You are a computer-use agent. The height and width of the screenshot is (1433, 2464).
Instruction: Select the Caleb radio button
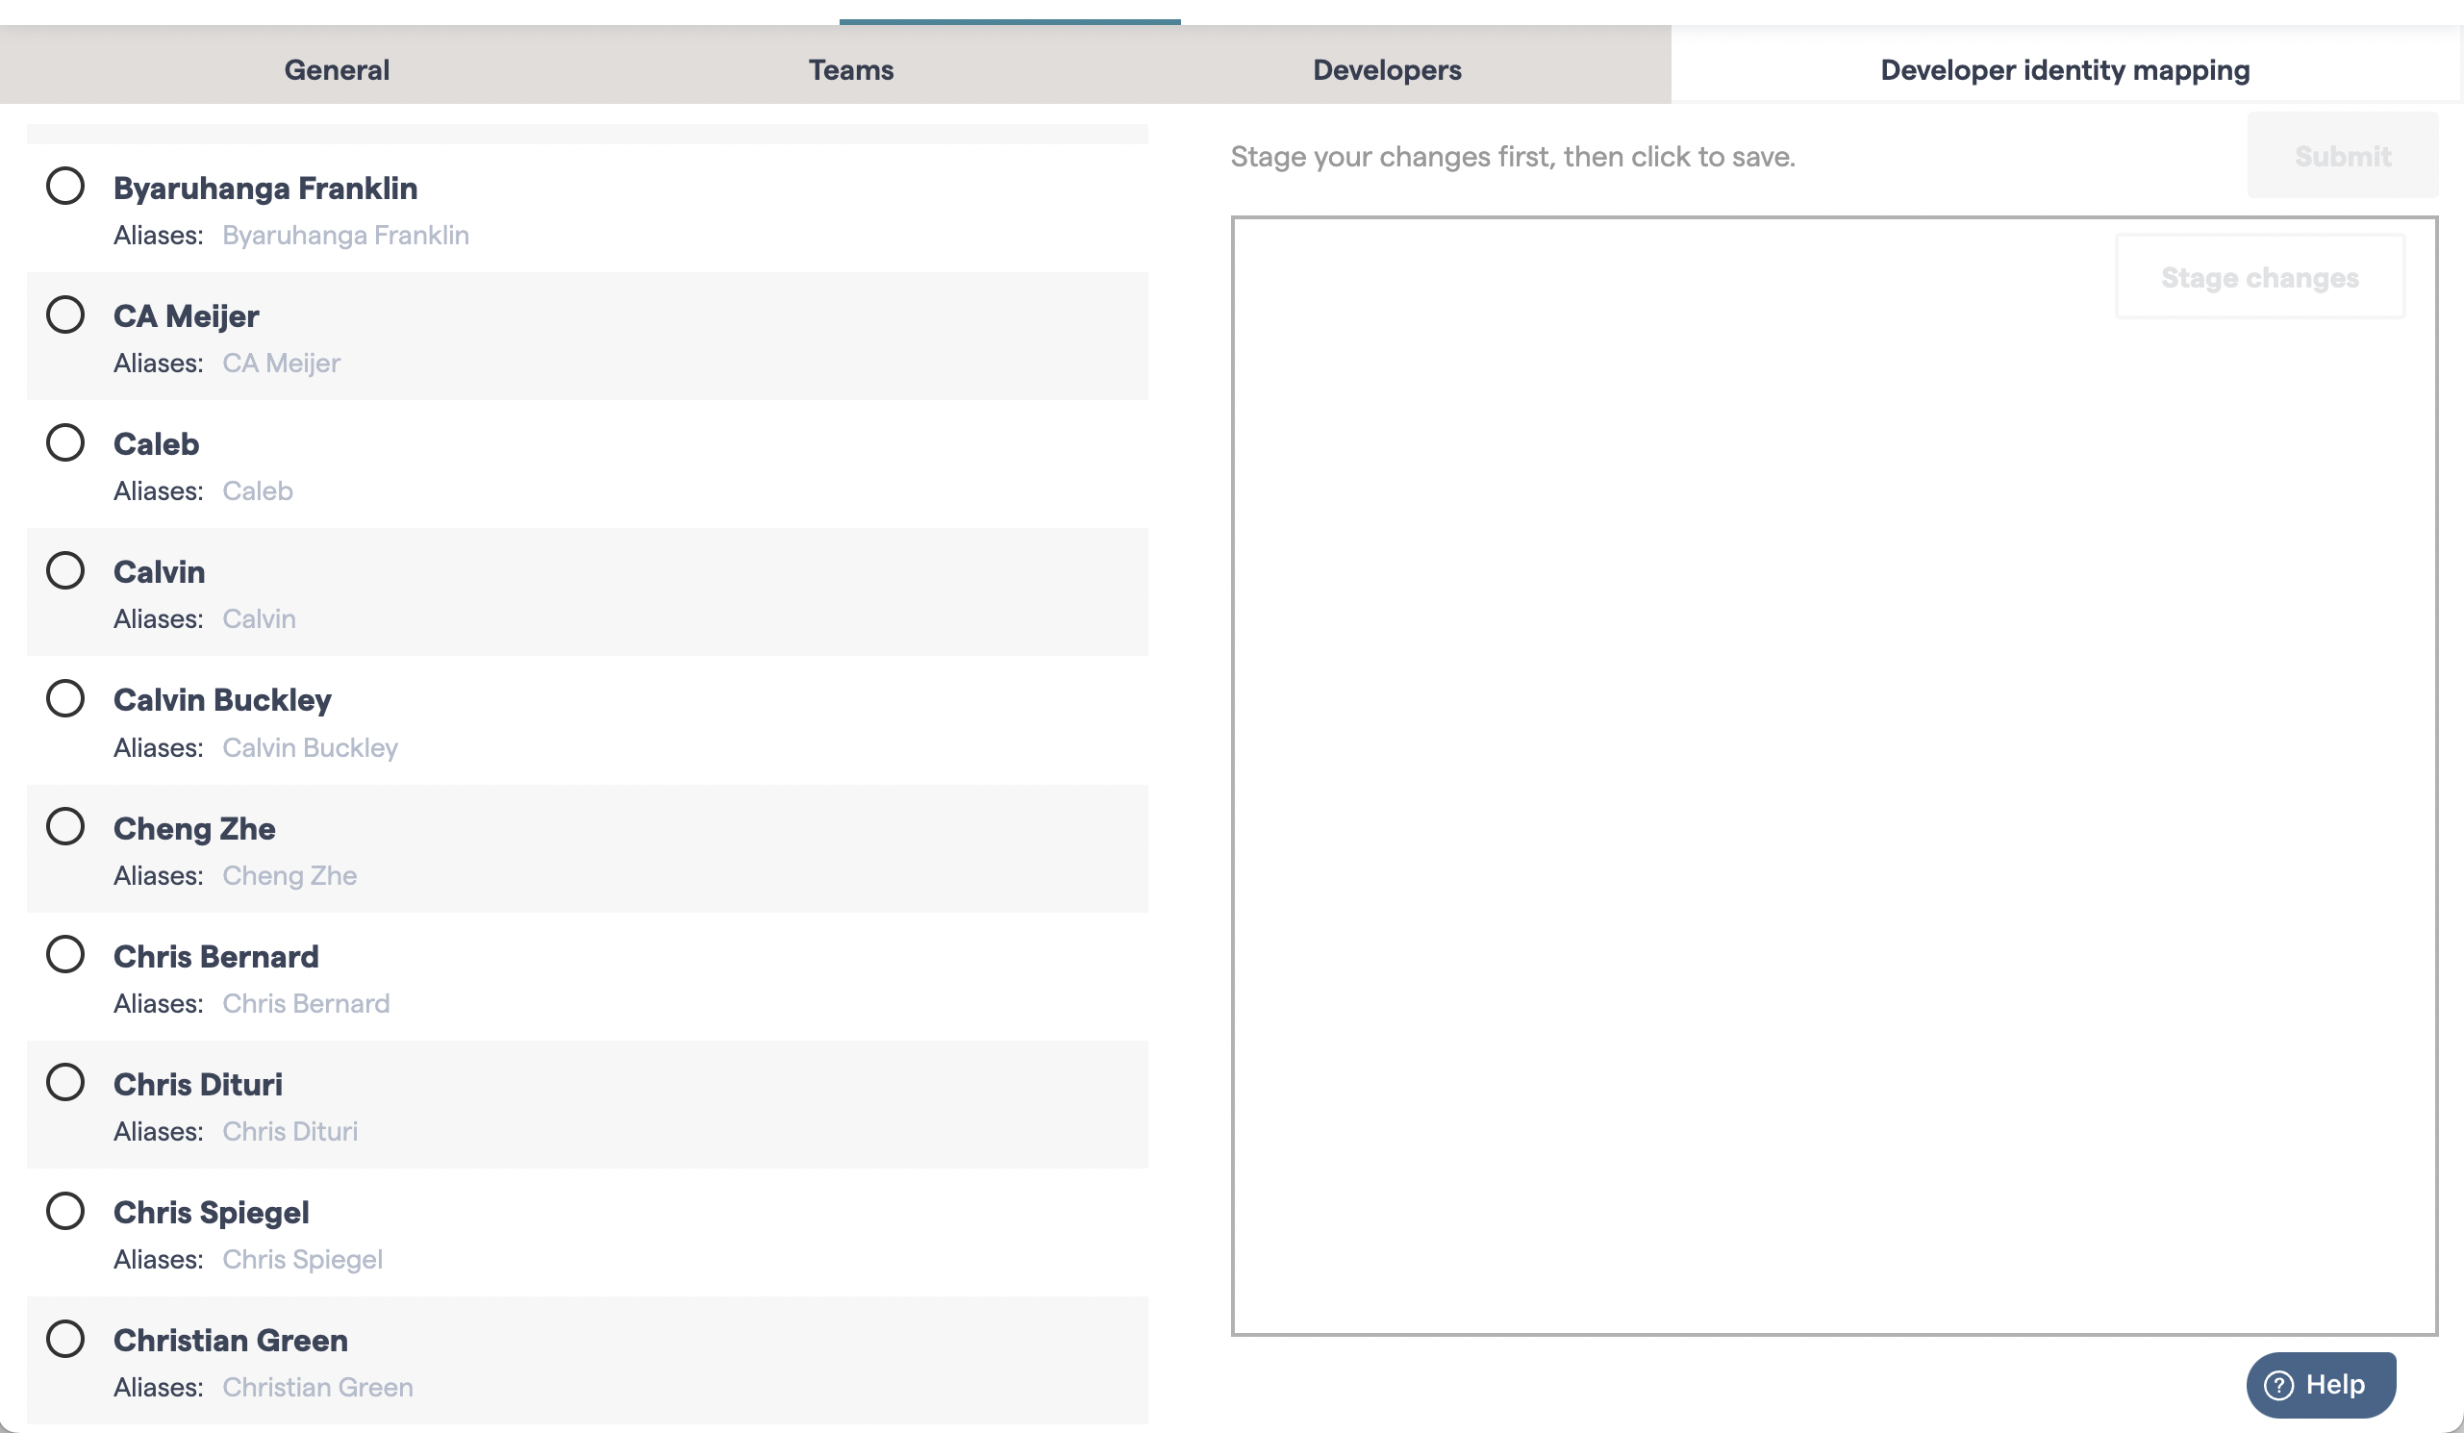click(65, 442)
